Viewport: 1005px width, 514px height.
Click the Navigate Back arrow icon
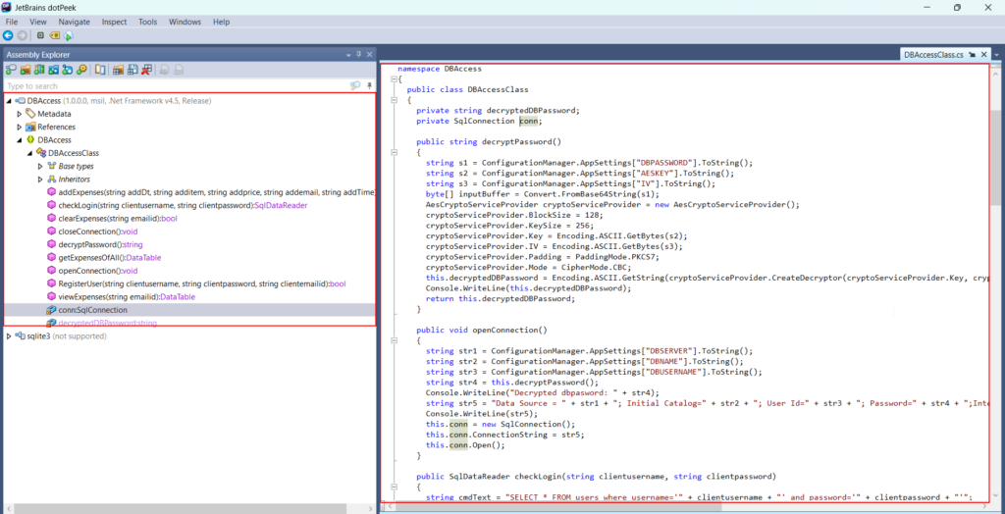(8, 35)
